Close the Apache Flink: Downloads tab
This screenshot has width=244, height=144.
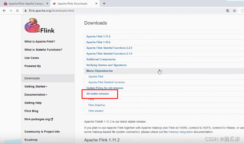click(96, 3)
